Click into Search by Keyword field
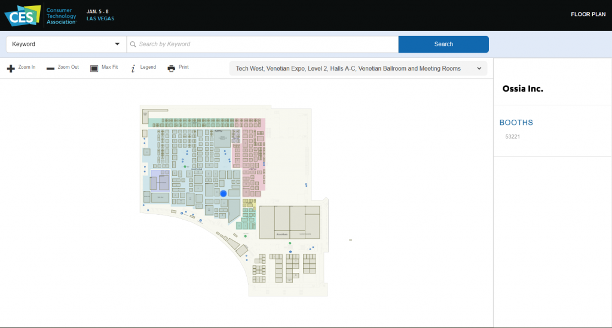612x328 pixels. coord(263,44)
